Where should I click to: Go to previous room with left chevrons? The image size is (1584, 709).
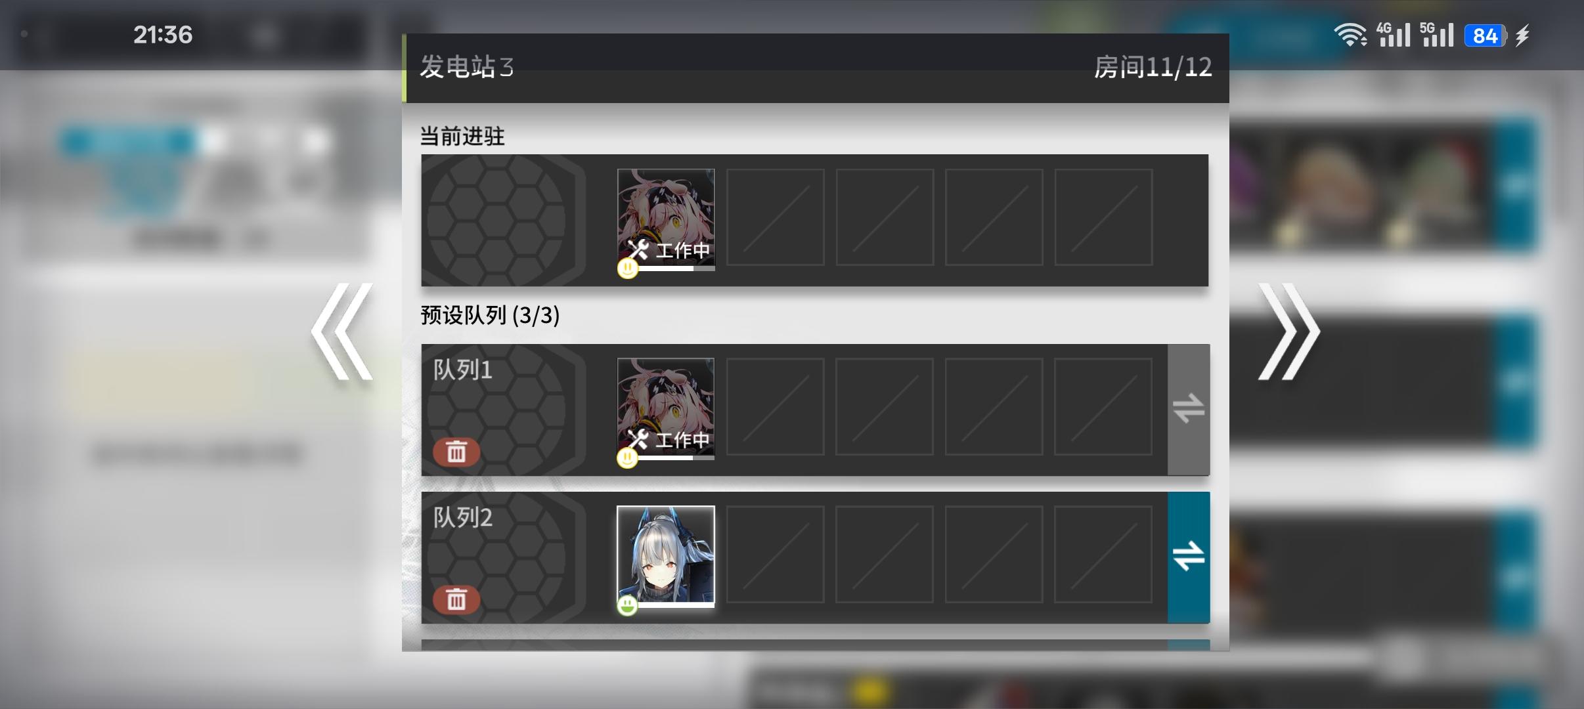(342, 332)
